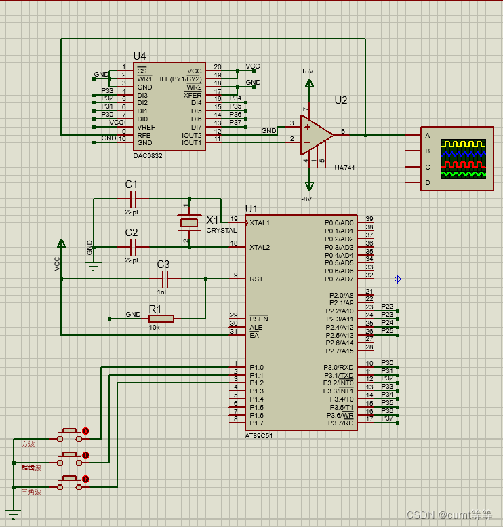Select the 10k resistor R1
The image size is (503, 527).
161,319
